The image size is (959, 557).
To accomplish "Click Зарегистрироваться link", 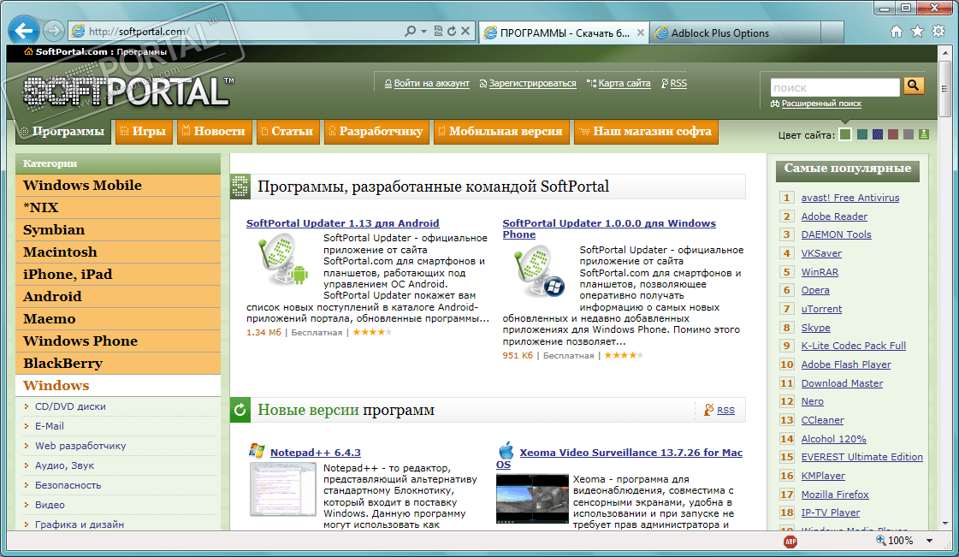I will pos(532,83).
